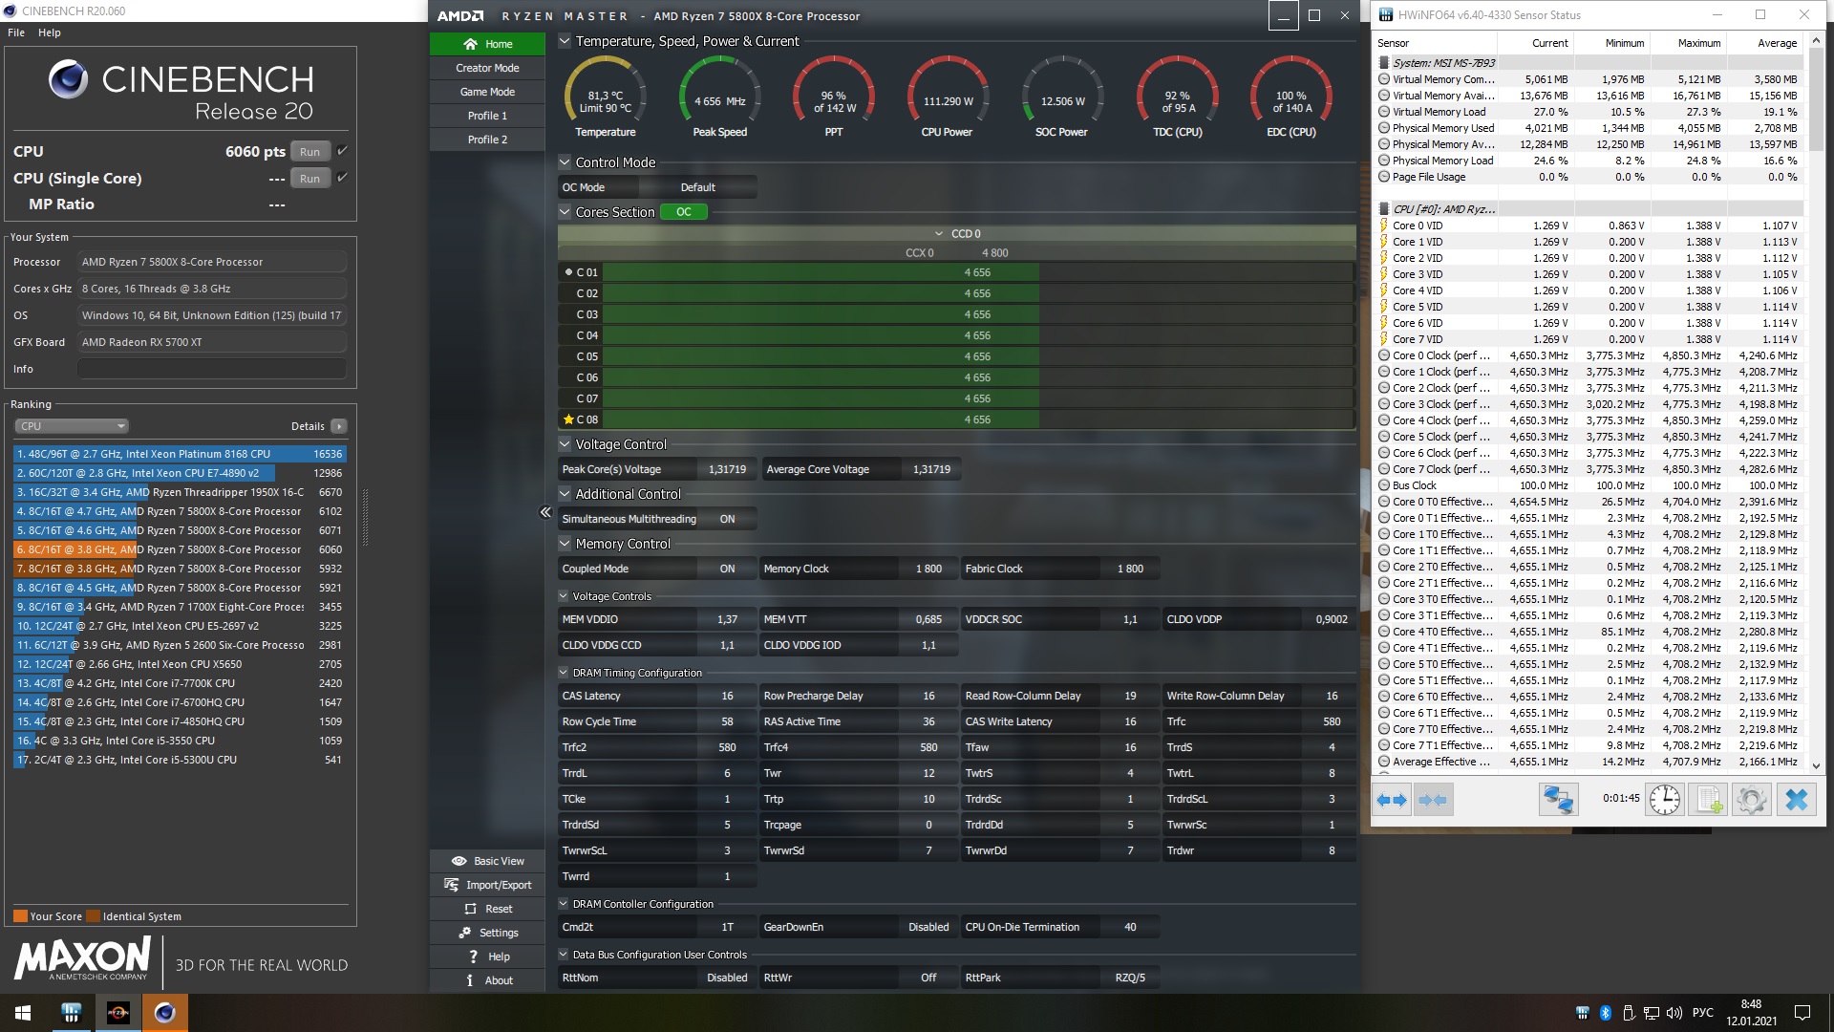Click the Import/Export button
The width and height of the screenshot is (1834, 1032).
[487, 885]
